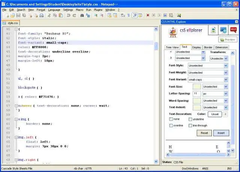Check the 'none' text-decoration checkbox
This screenshot has width=240, height=172.
[171, 119]
